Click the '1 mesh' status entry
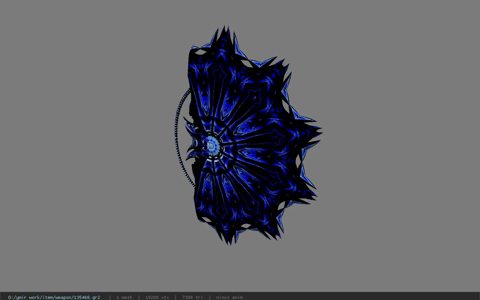The height and width of the screenshot is (300, 480). click(124, 297)
